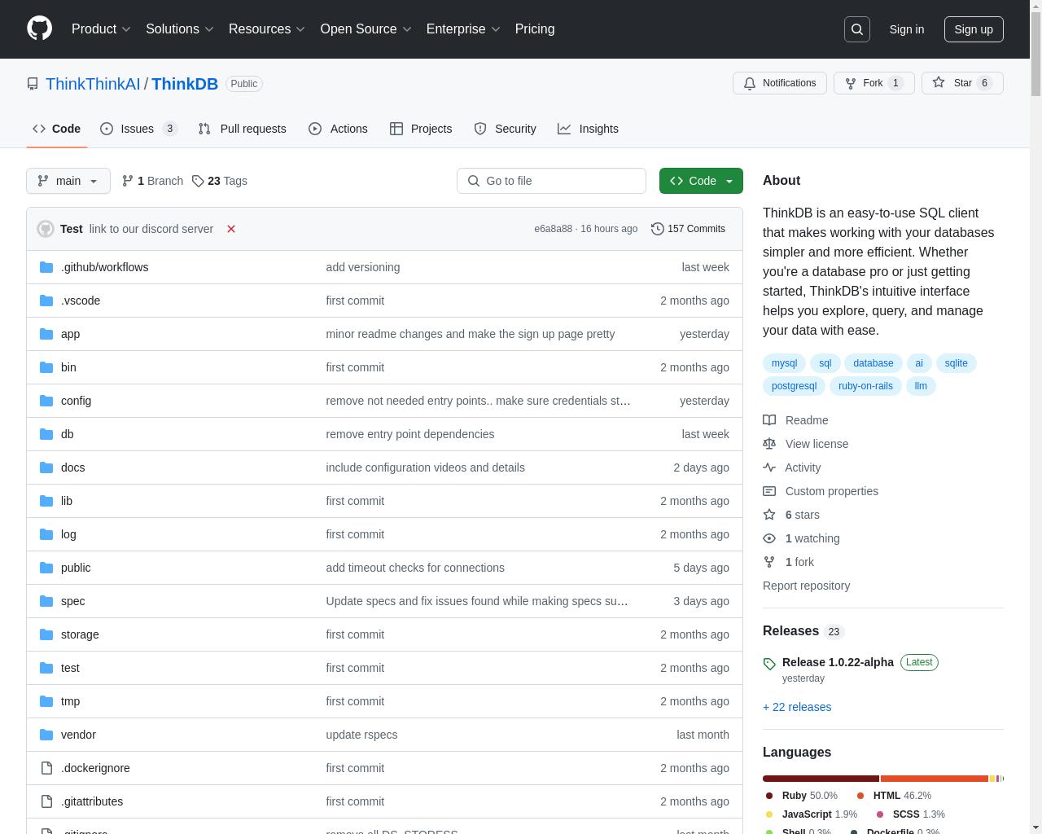The image size is (1042, 834).
Task: Switch to the Projects tab
Action: [421, 129]
